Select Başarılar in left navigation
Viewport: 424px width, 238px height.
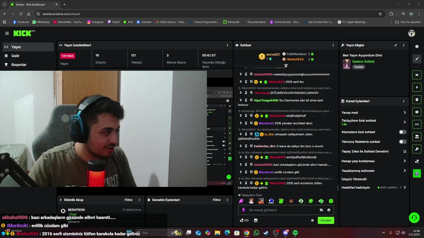[x=28, y=64]
